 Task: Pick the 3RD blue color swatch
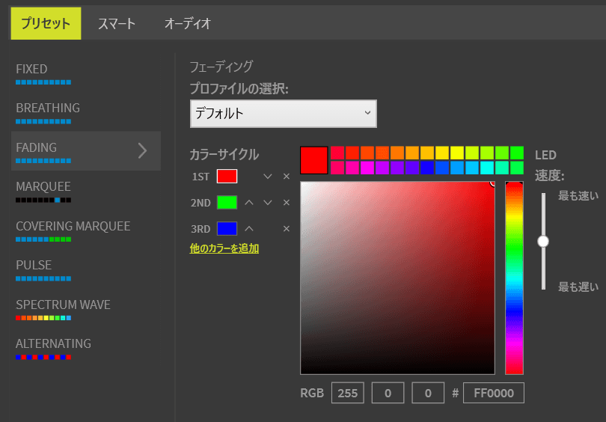227,229
